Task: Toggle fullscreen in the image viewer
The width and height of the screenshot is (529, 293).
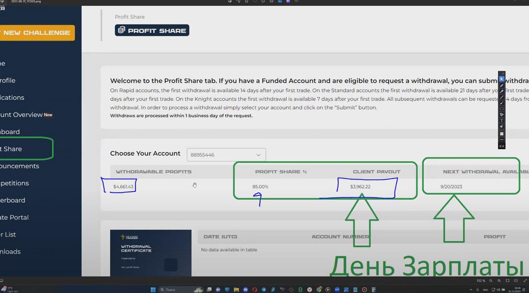Action: [525, 281]
